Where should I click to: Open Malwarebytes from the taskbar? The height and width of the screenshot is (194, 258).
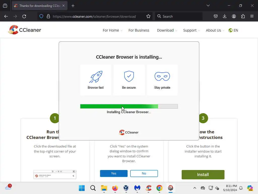click(137, 188)
